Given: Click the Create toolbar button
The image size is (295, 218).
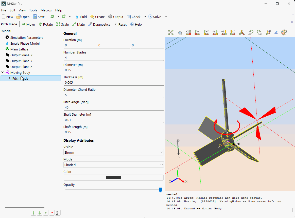Looking at the screenshot, I should coord(97,17).
